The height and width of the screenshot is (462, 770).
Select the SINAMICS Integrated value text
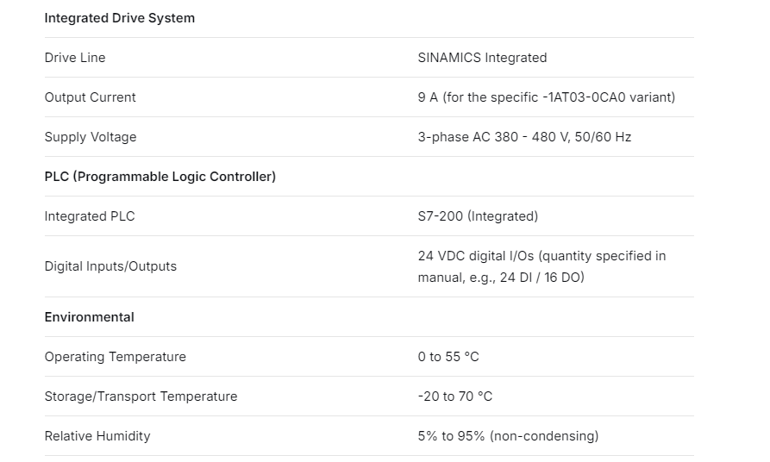(482, 58)
